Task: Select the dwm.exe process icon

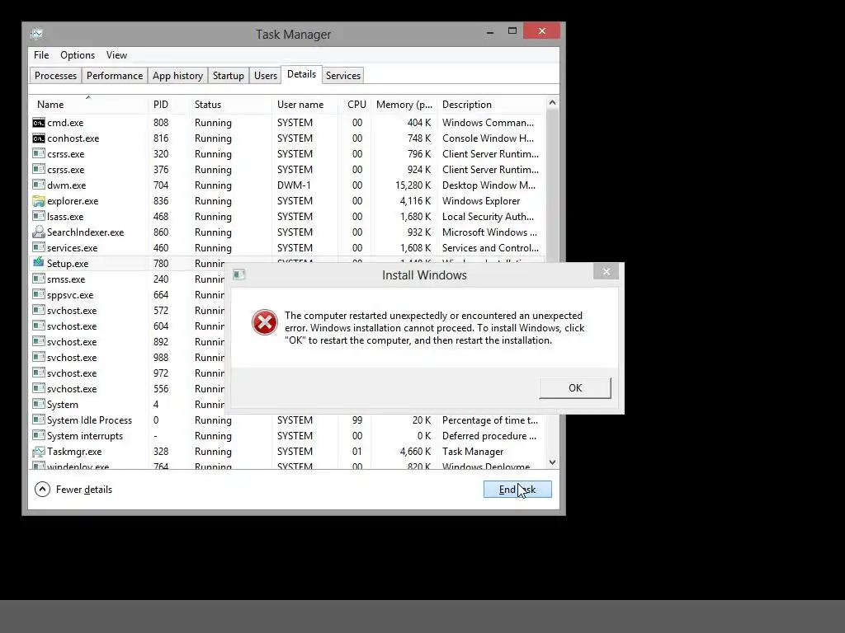Action: (x=38, y=185)
